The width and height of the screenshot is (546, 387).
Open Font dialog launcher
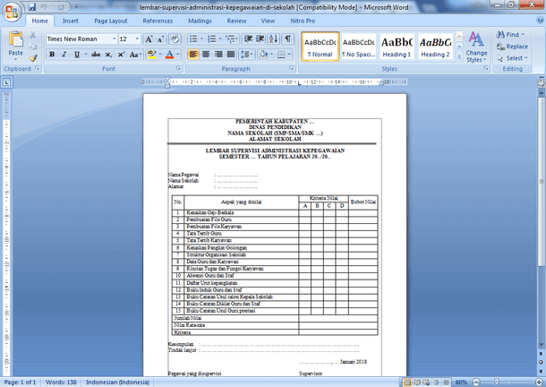(x=179, y=69)
